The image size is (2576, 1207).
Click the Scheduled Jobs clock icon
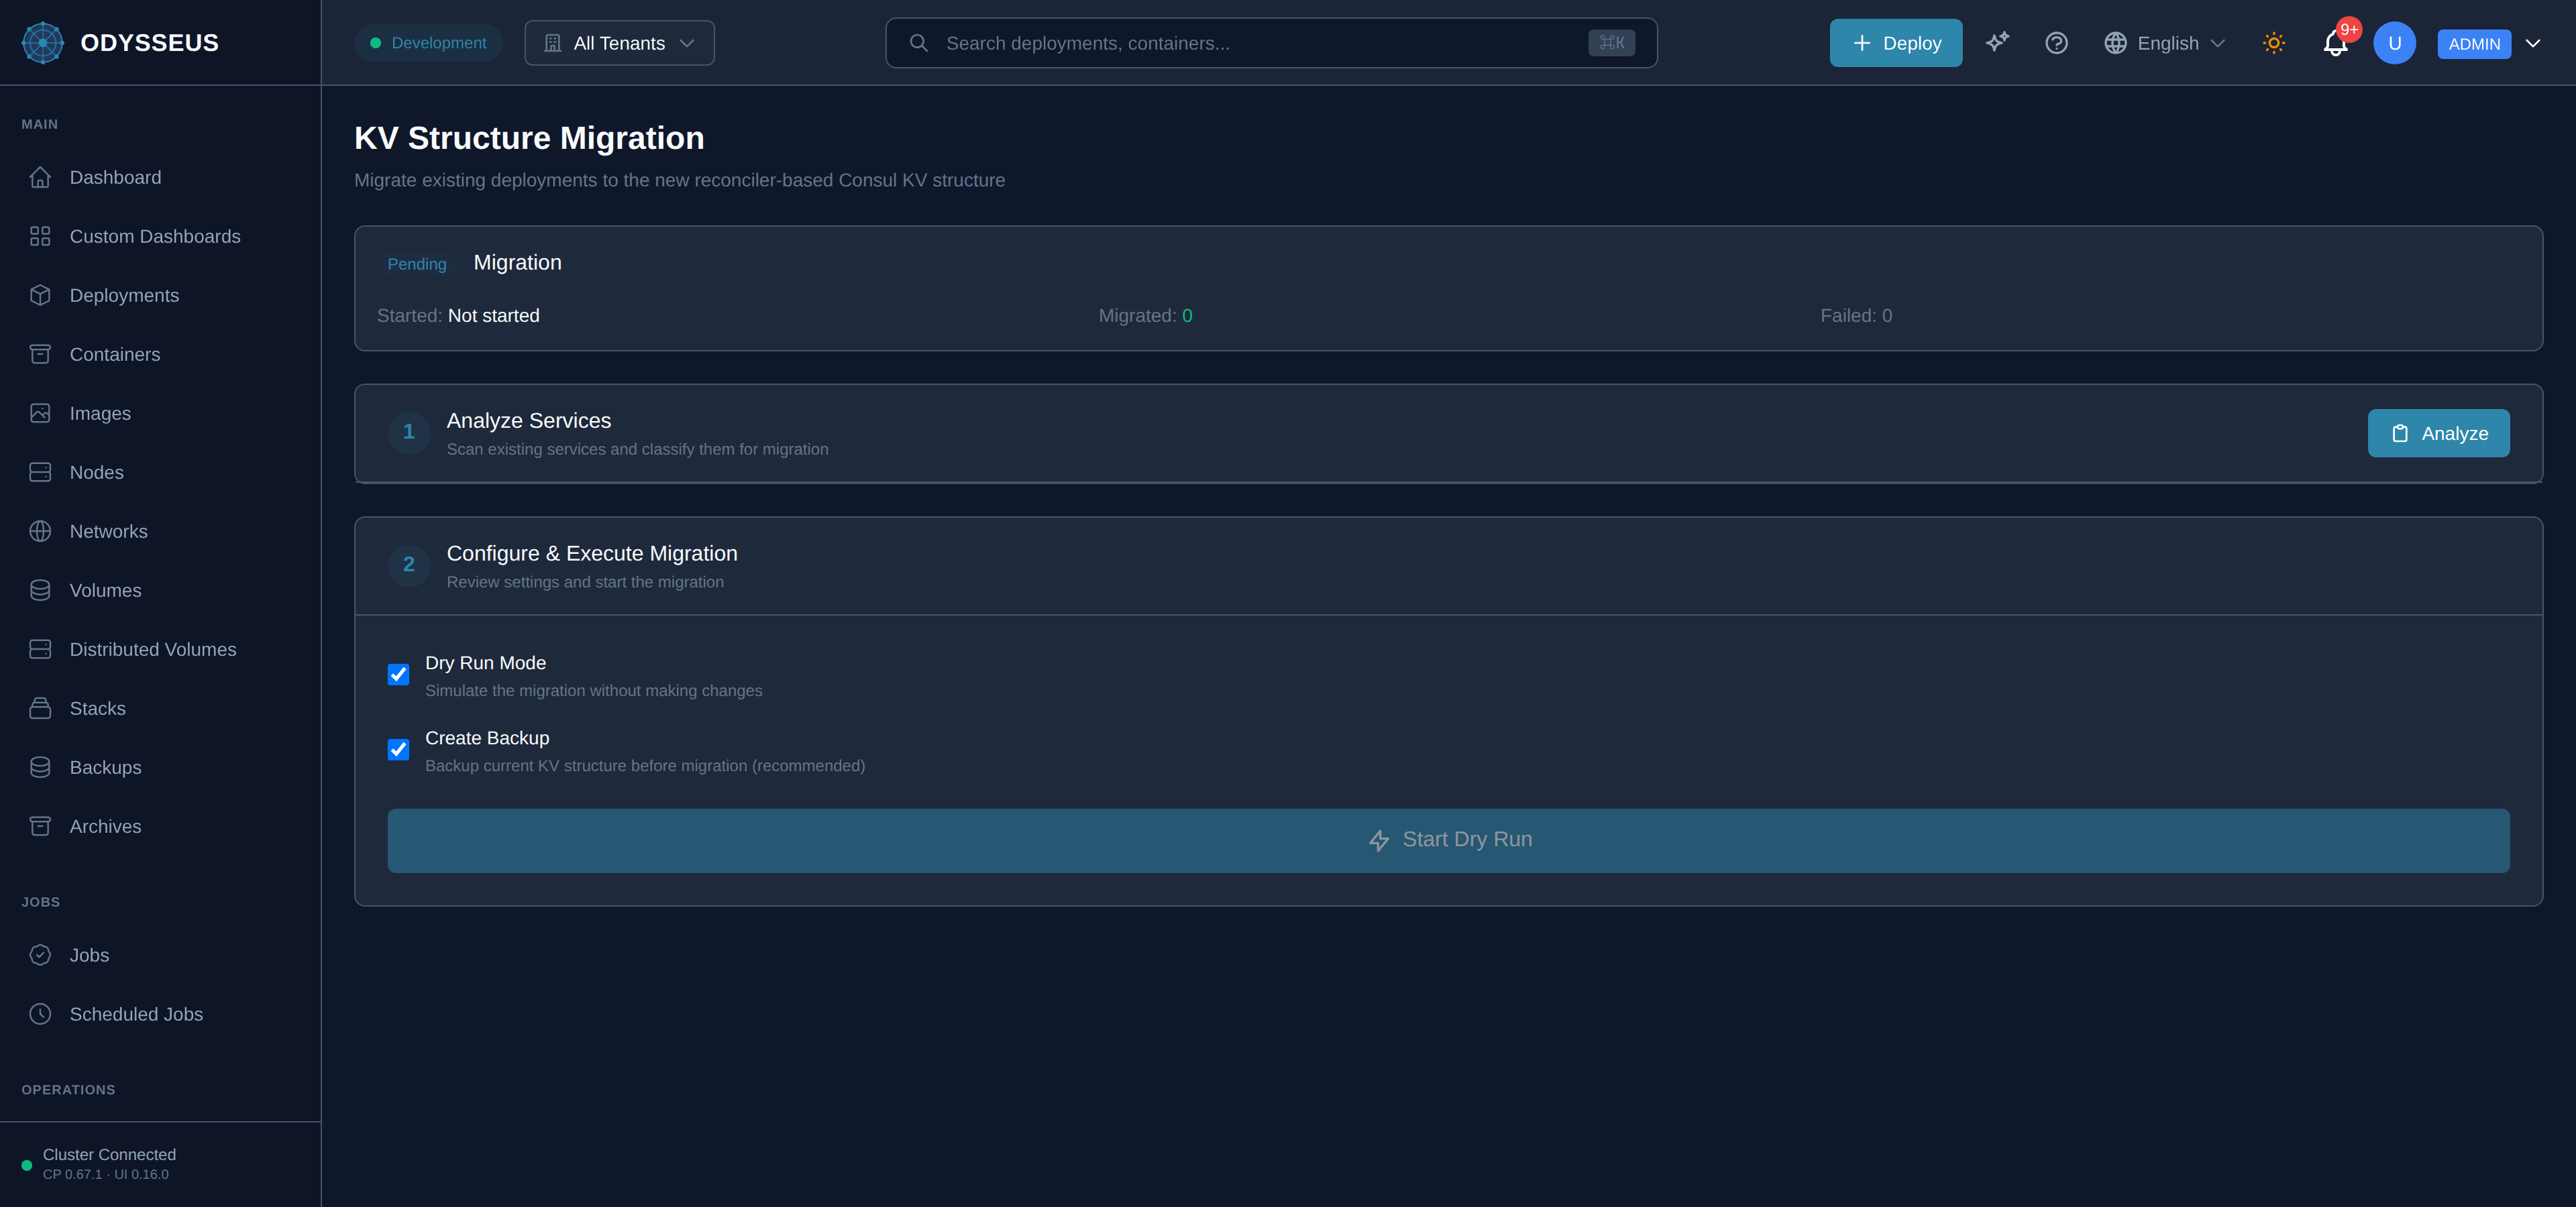tap(40, 1014)
